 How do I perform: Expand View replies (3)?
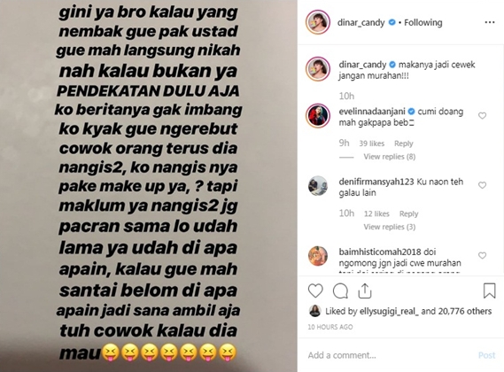pos(389,227)
